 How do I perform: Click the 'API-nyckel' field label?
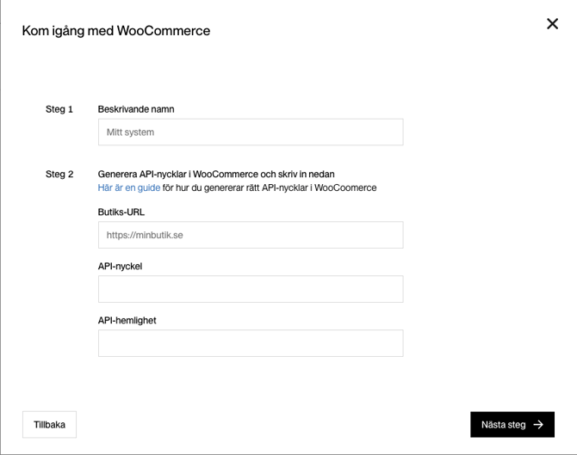120,267
